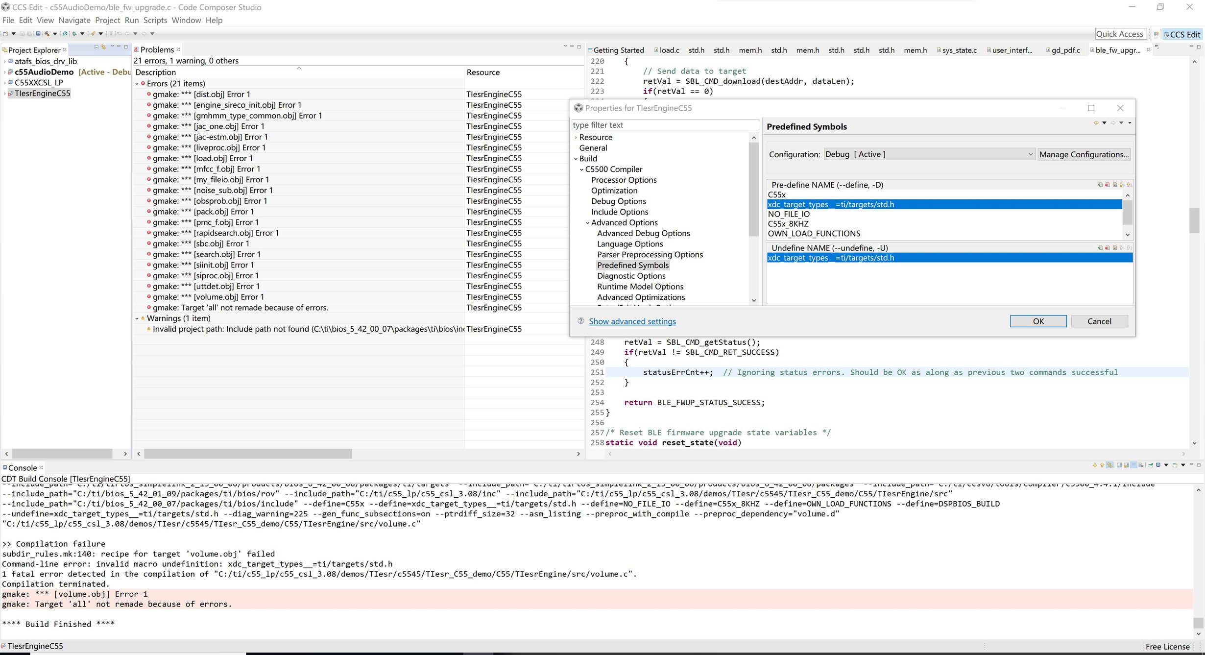This screenshot has height=655, width=1205.
Task: Click Problems view horizontal scrollbar thumb
Action: pyautogui.click(x=248, y=454)
